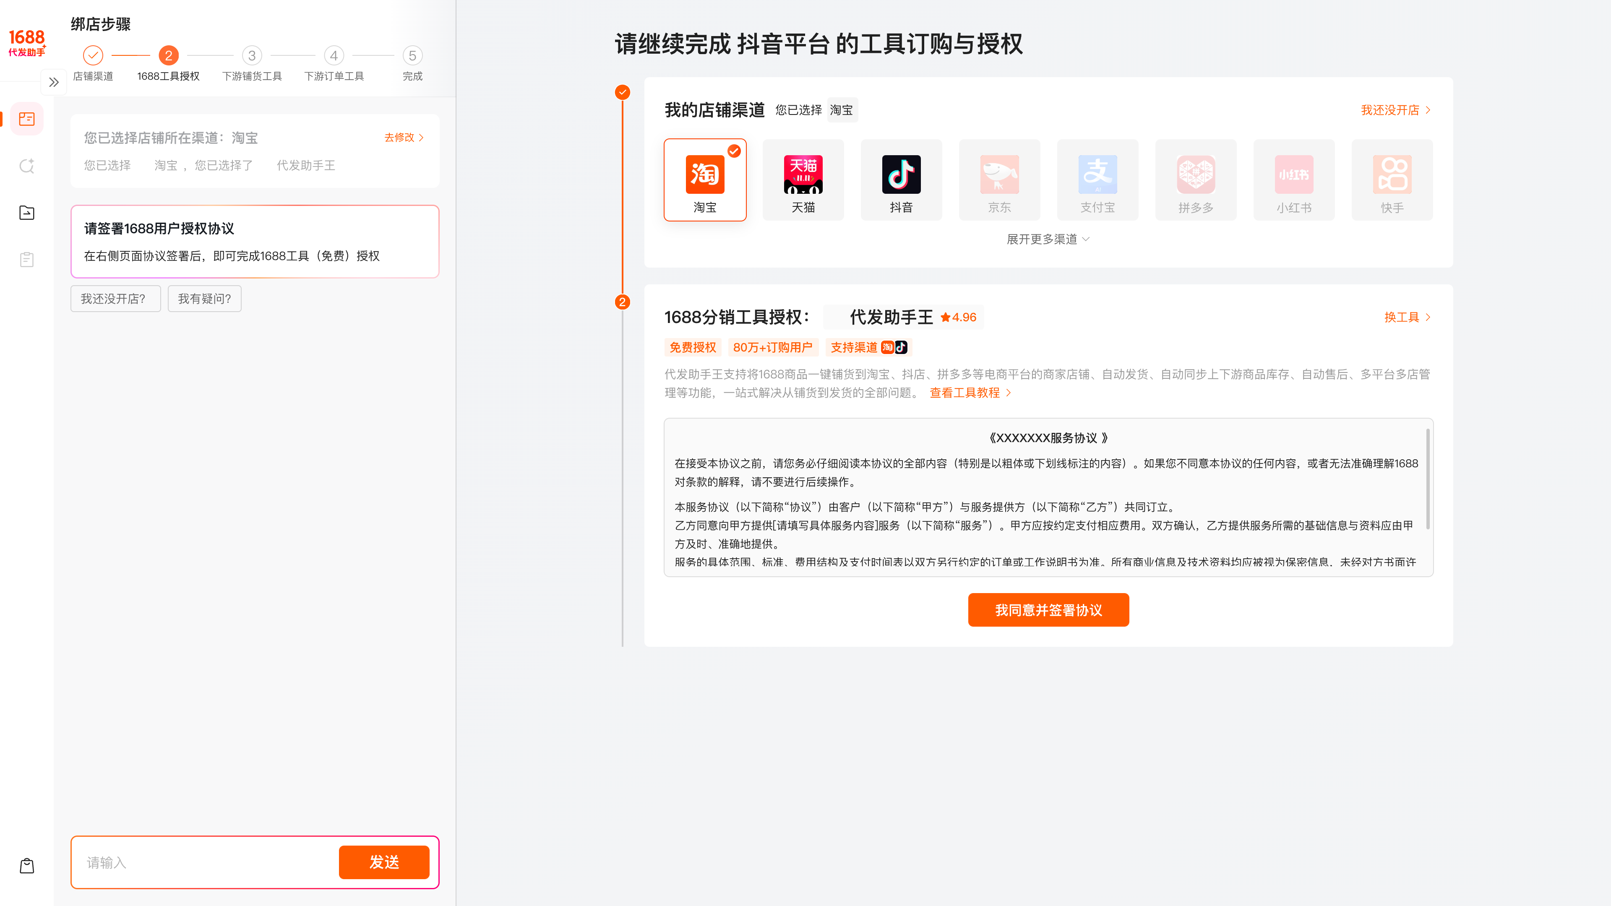1611x906 pixels.
Task: Click the 免费授权 tag
Action: coord(693,347)
